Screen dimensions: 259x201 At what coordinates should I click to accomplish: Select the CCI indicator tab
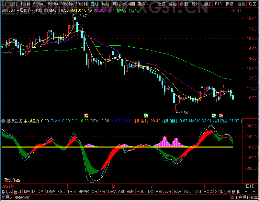point(198,192)
